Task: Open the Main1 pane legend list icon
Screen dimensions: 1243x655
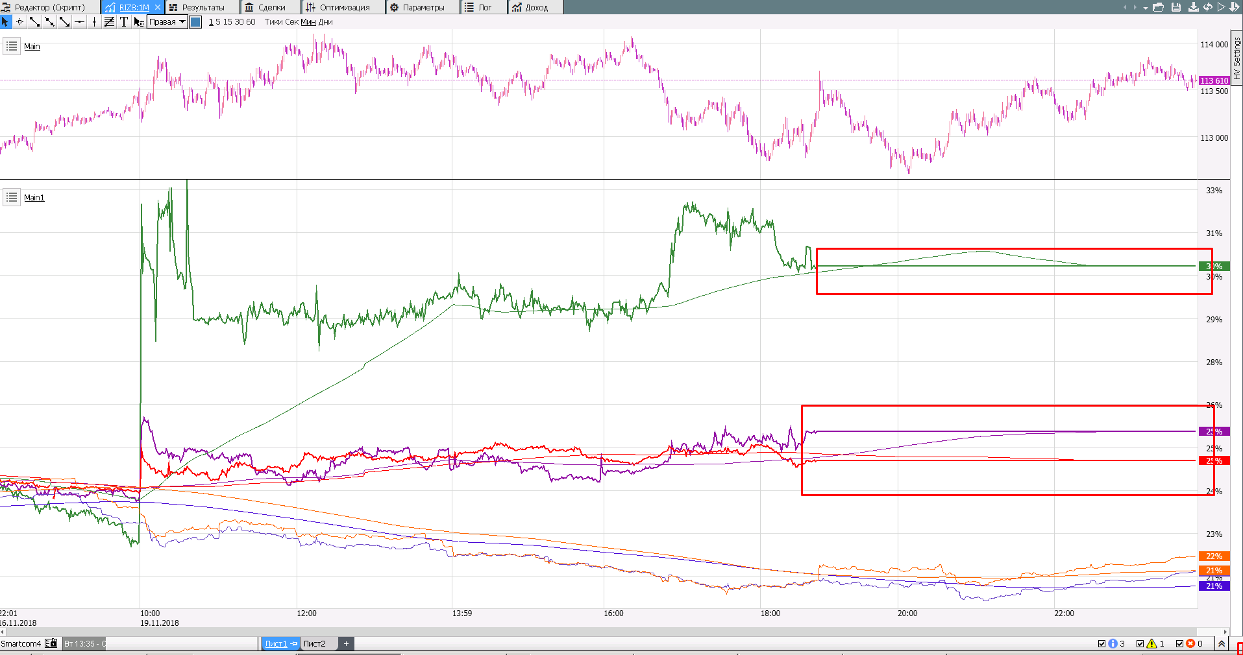Action: pyautogui.click(x=12, y=197)
